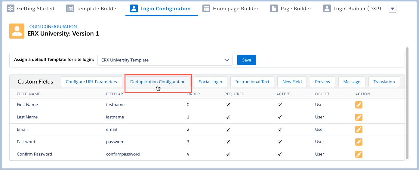Toggle Active checkbox for Email field

[280, 130]
